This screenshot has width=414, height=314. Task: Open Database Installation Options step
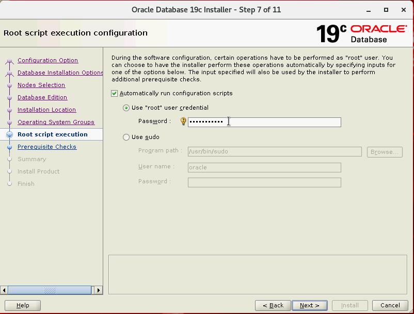tap(60, 73)
